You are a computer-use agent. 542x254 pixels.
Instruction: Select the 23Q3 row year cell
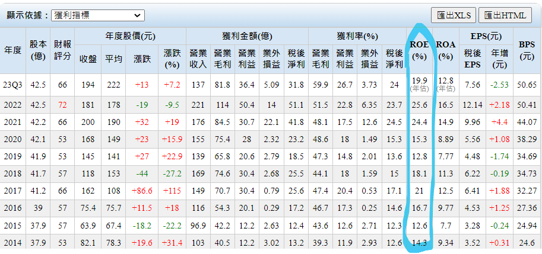pyautogui.click(x=12, y=85)
